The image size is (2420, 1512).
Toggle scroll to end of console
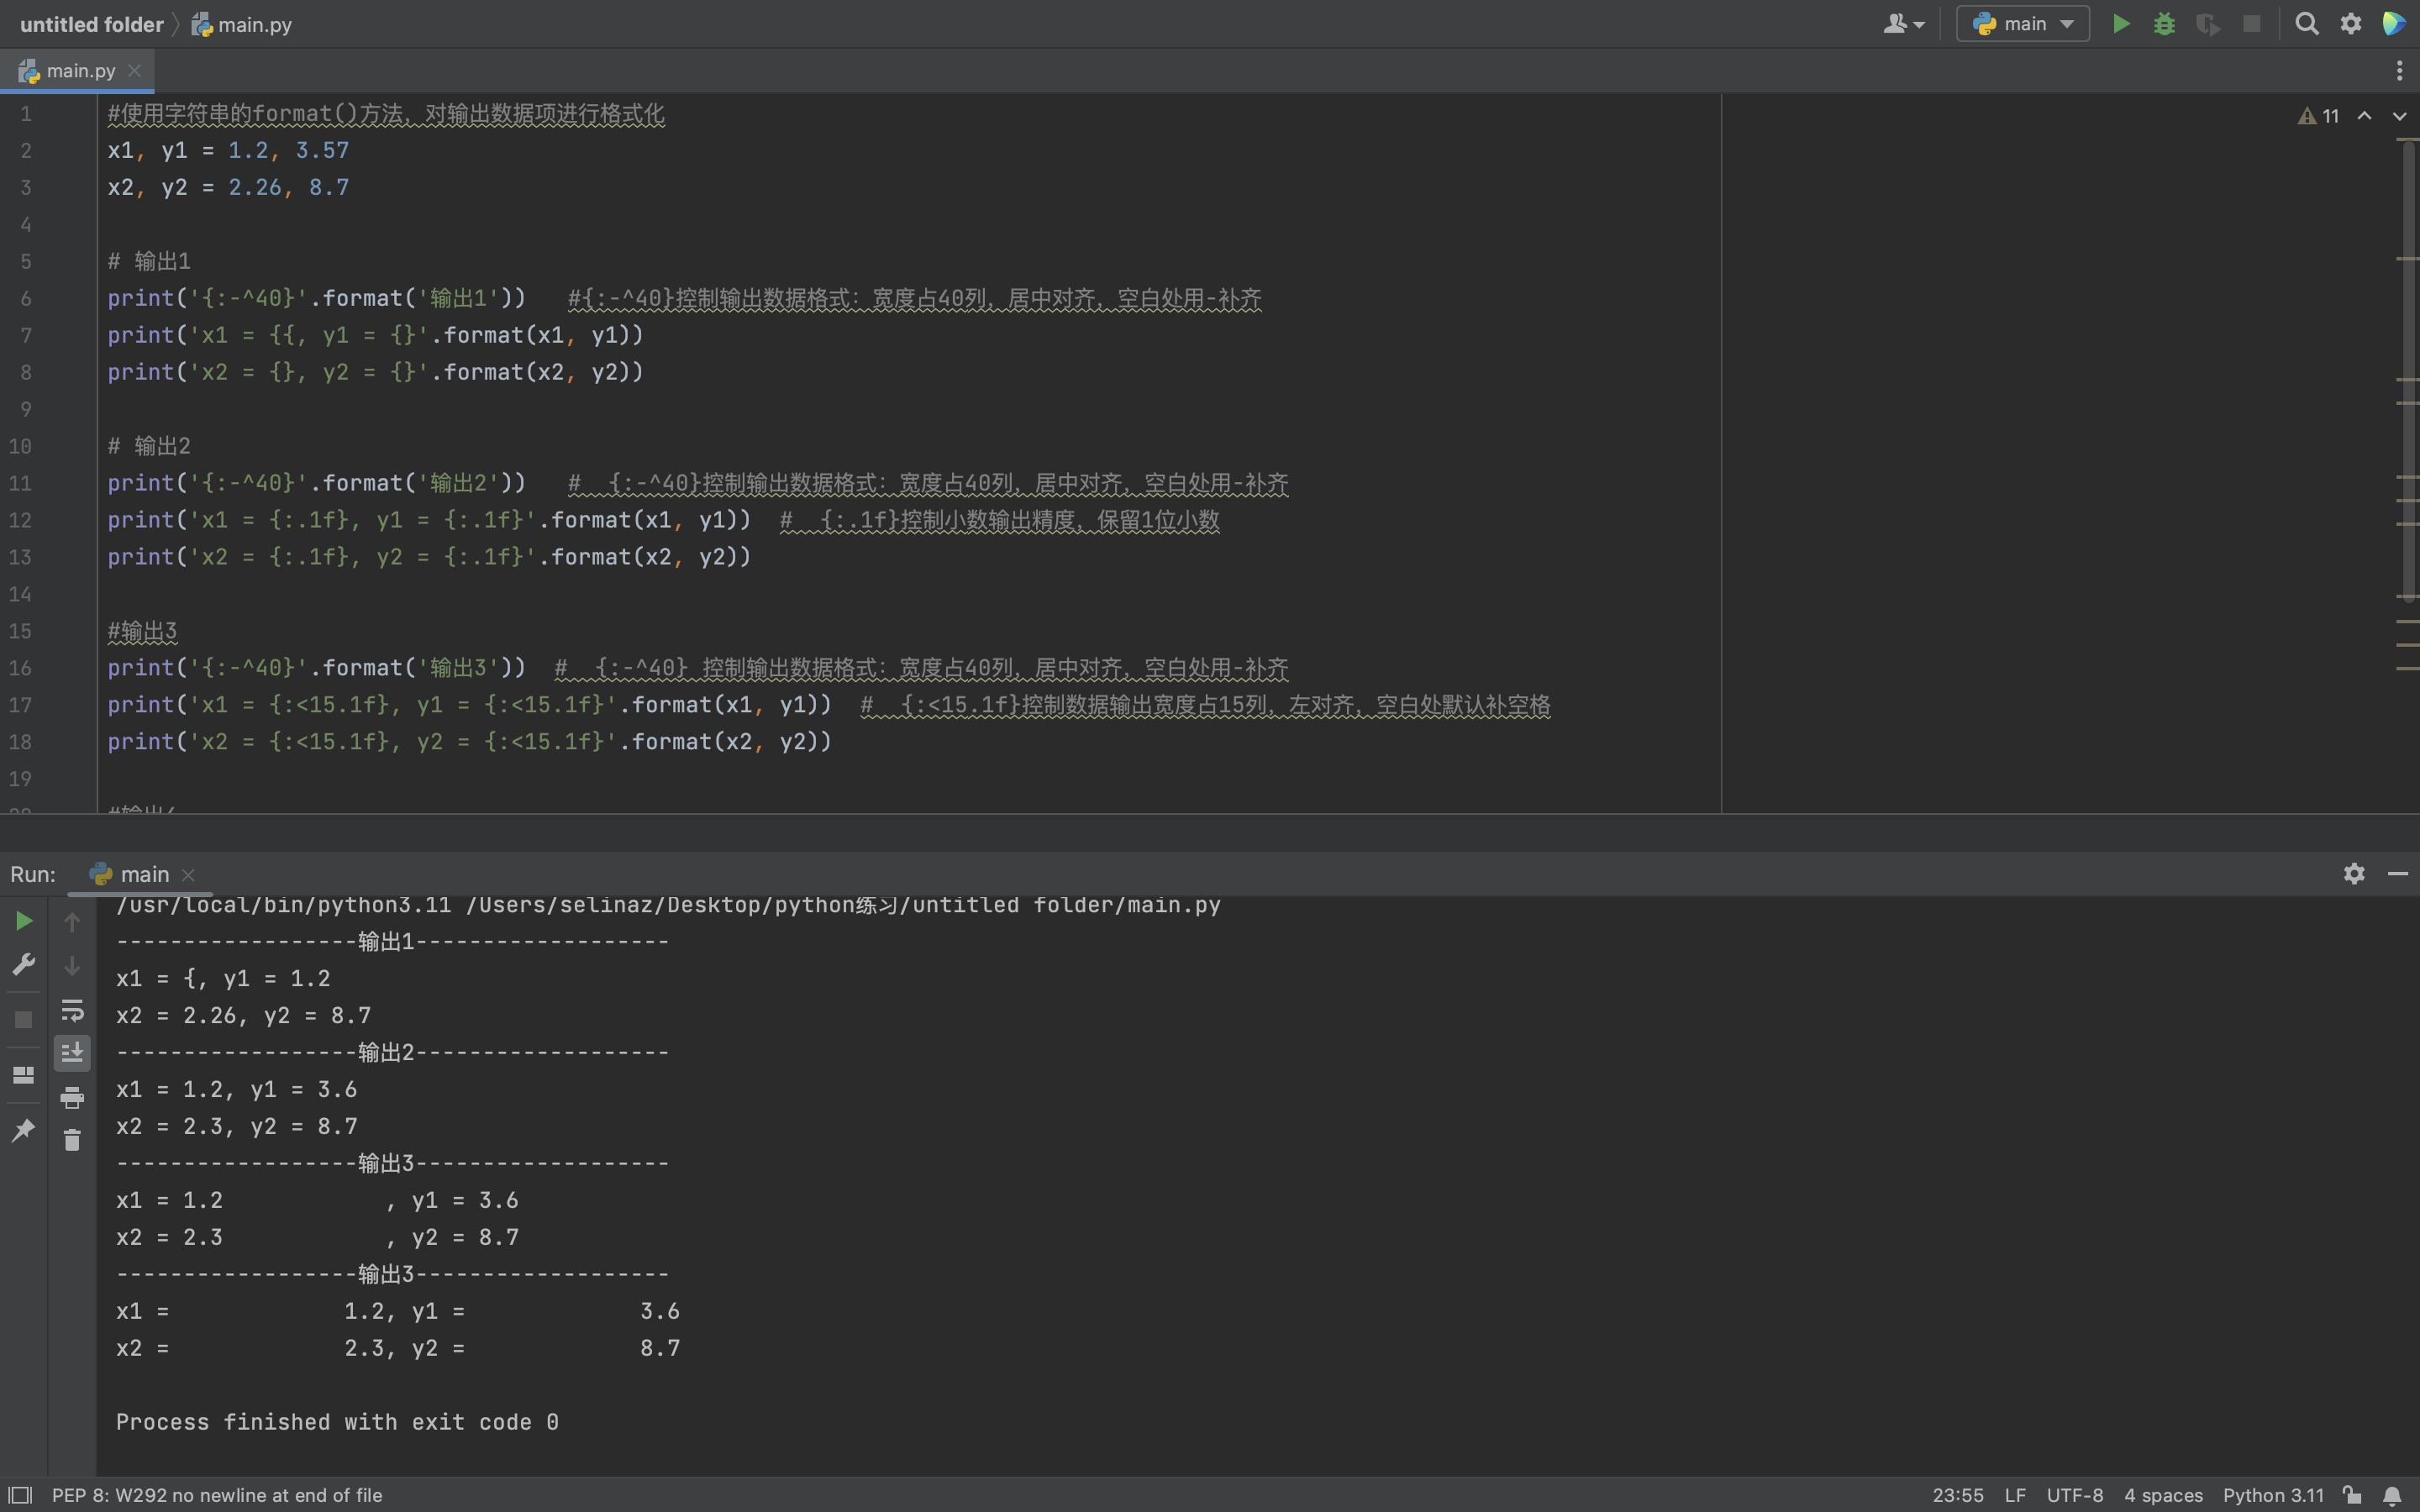72,1053
